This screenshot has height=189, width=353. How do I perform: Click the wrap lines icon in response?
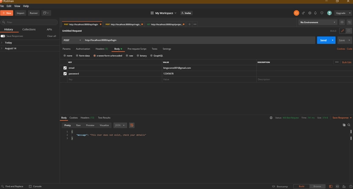(x=131, y=125)
